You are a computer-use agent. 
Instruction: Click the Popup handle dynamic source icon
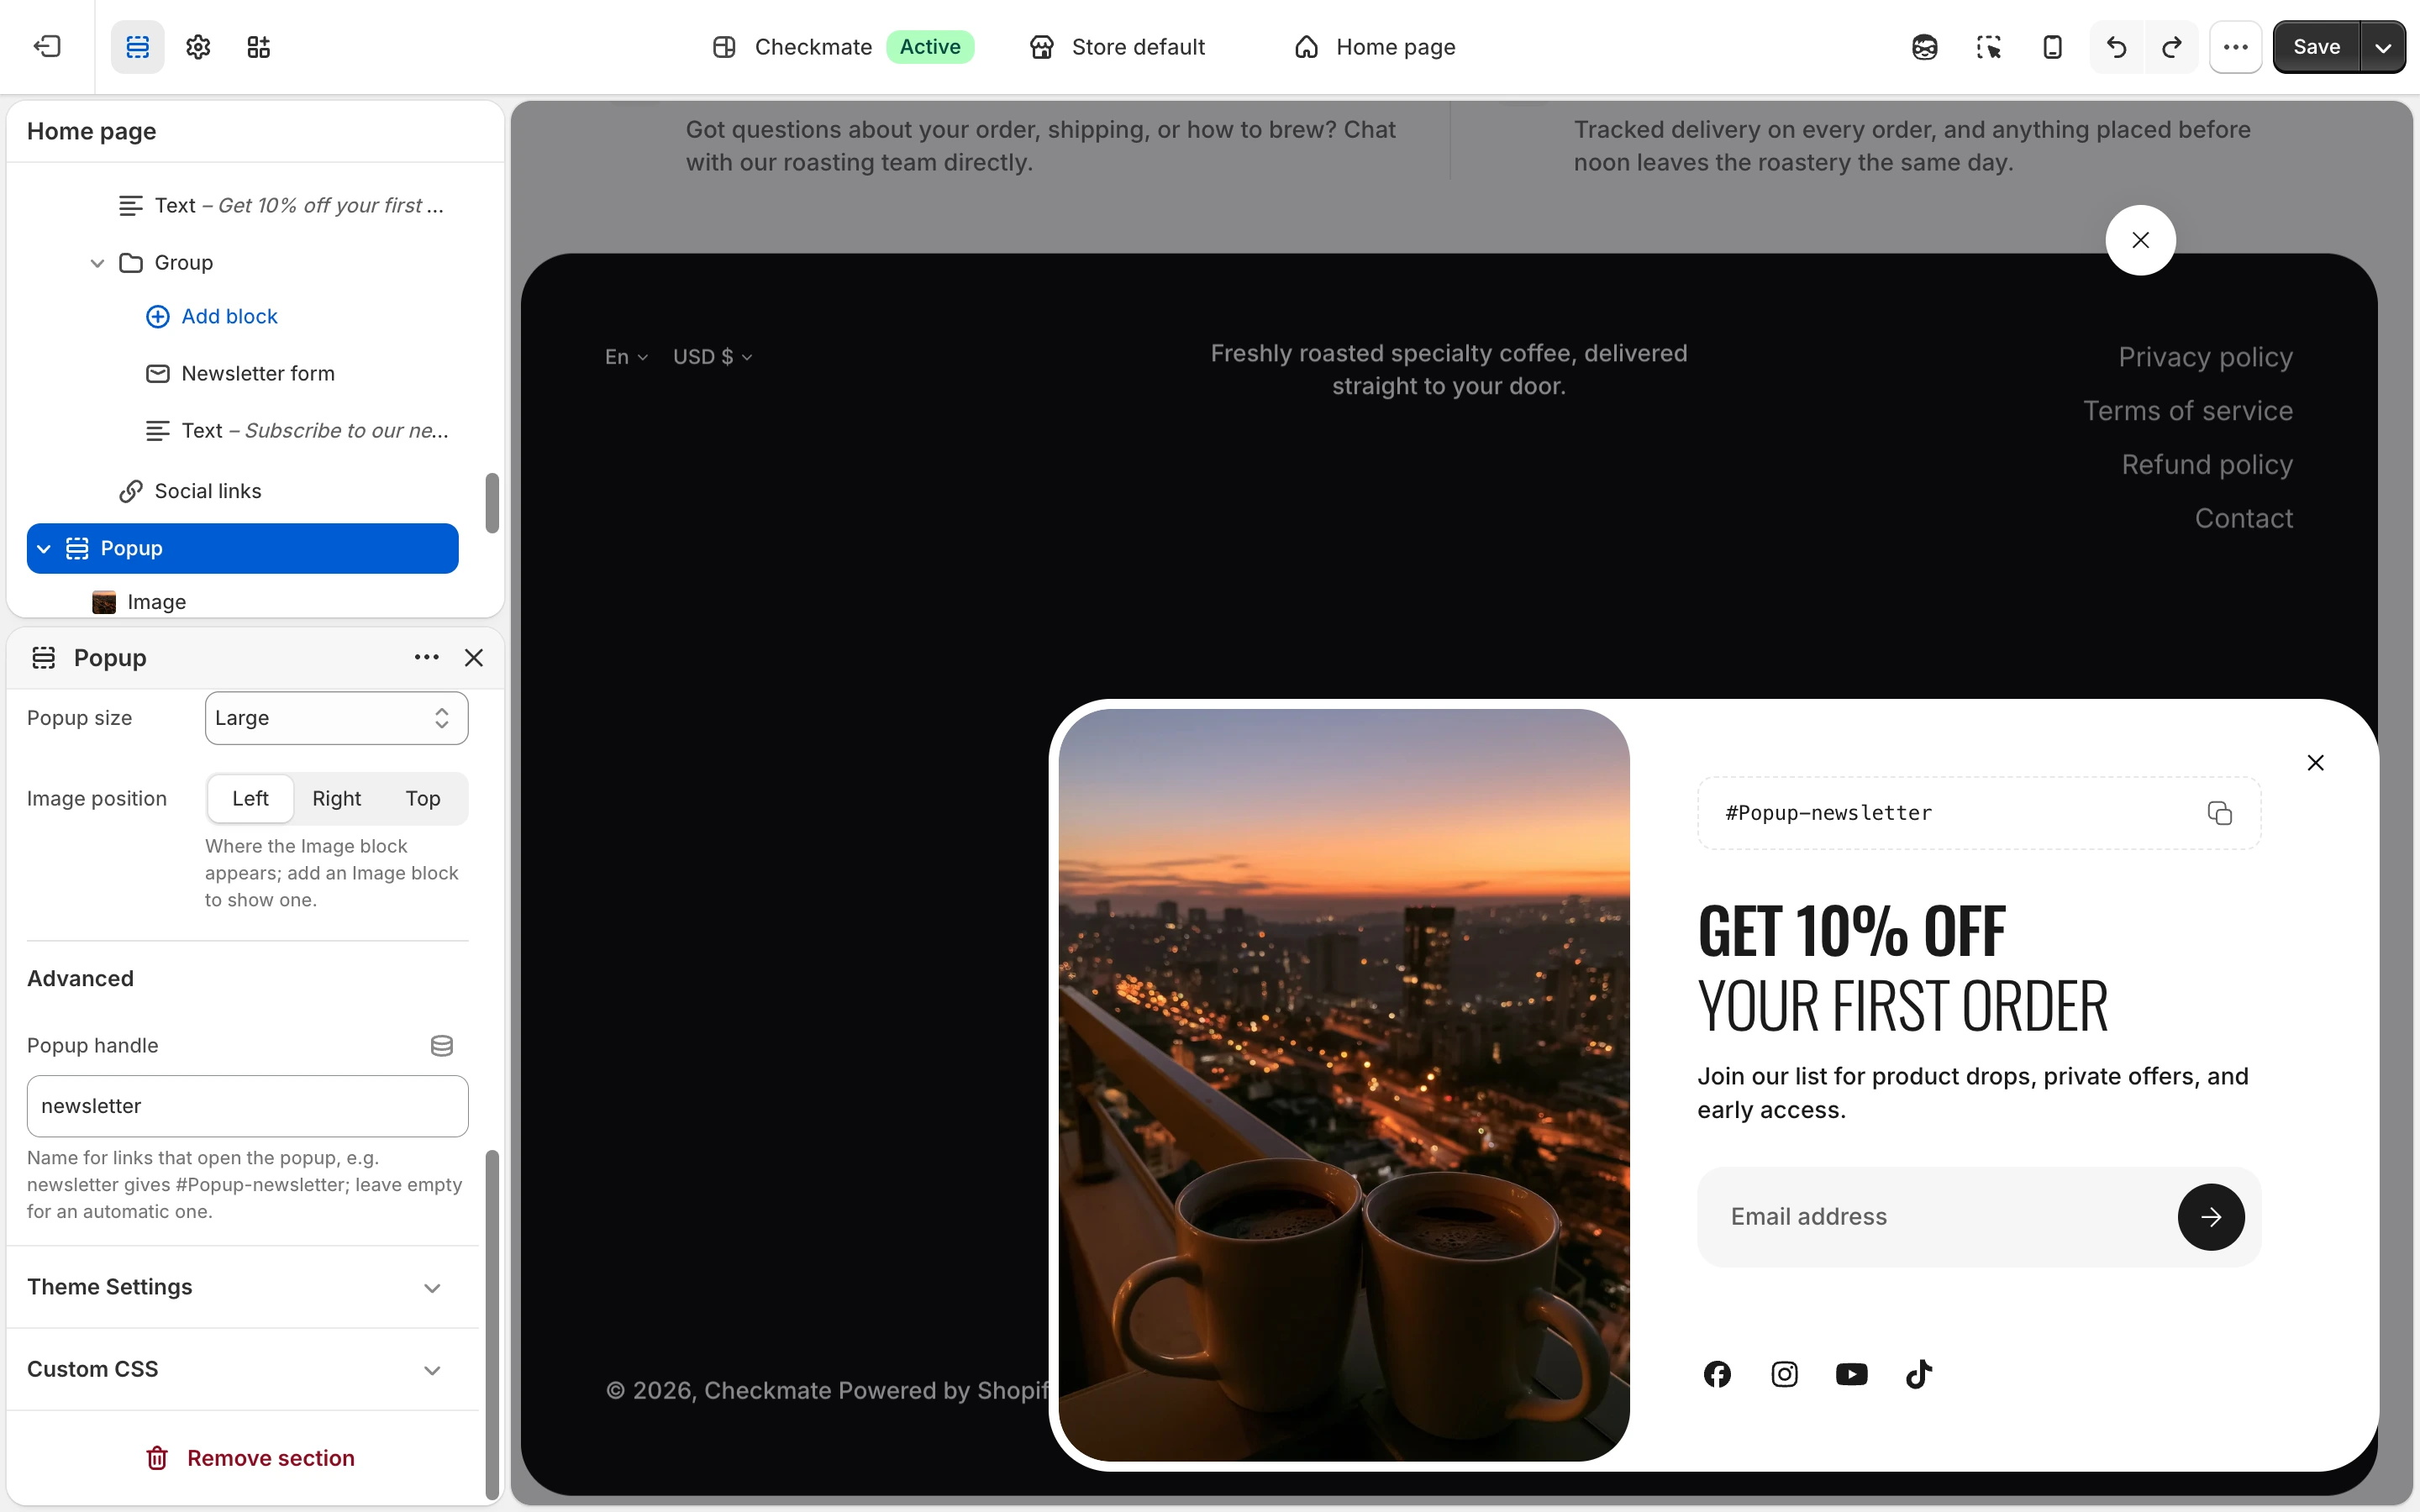(441, 1045)
